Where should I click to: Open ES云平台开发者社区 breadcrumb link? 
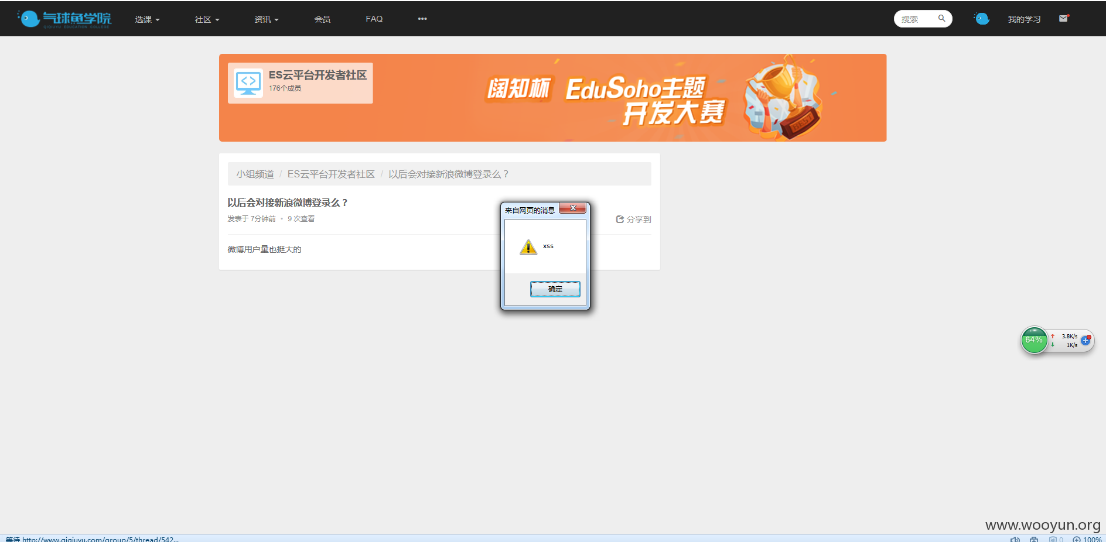331,174
